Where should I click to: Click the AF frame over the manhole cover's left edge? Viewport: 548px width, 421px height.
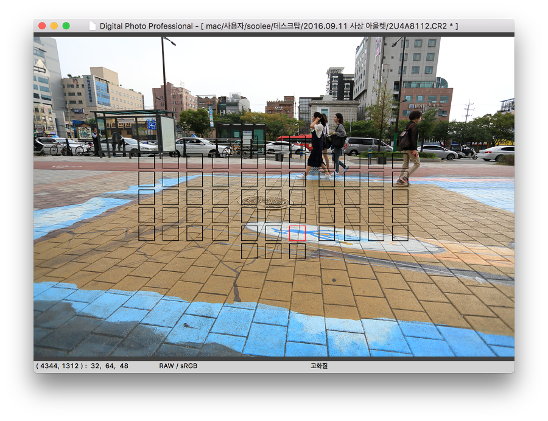[x=249, y=197]
